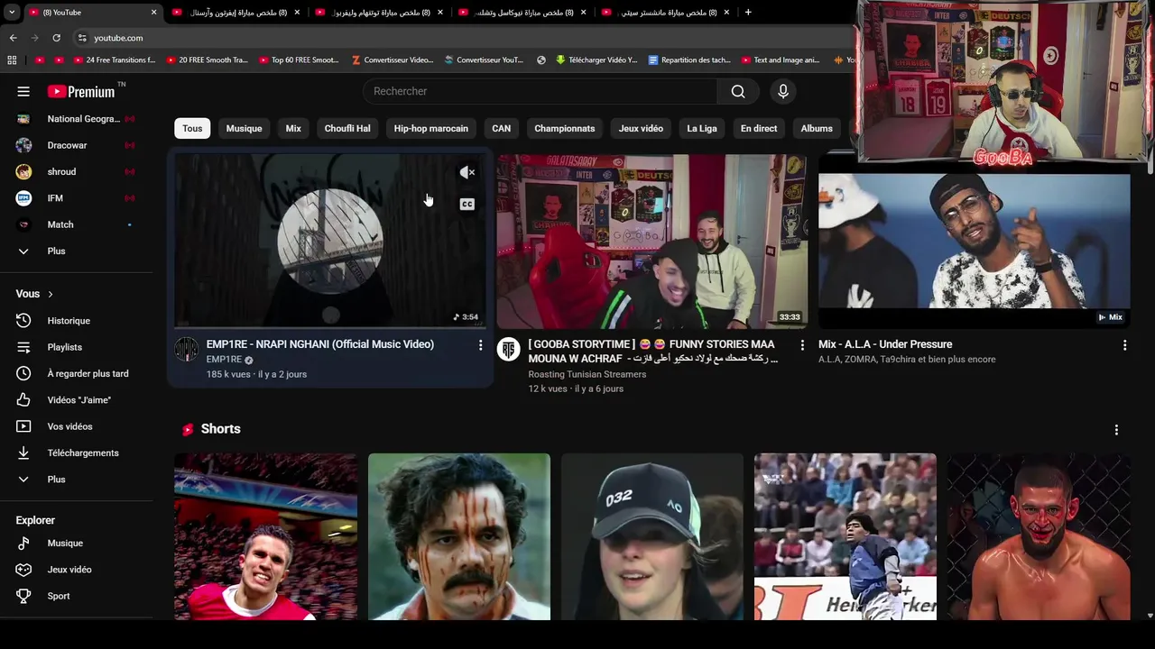Open the Vous section chevron
Screen dimensions: 1155x649
pyautogui.click(x=51, y=294)
